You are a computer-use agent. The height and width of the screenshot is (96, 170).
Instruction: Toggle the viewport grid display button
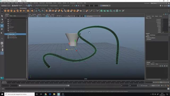point(37,16)
